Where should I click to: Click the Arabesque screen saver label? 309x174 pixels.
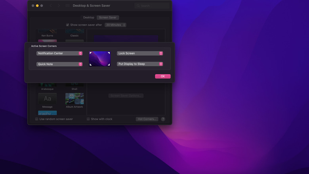pos(47,89)
